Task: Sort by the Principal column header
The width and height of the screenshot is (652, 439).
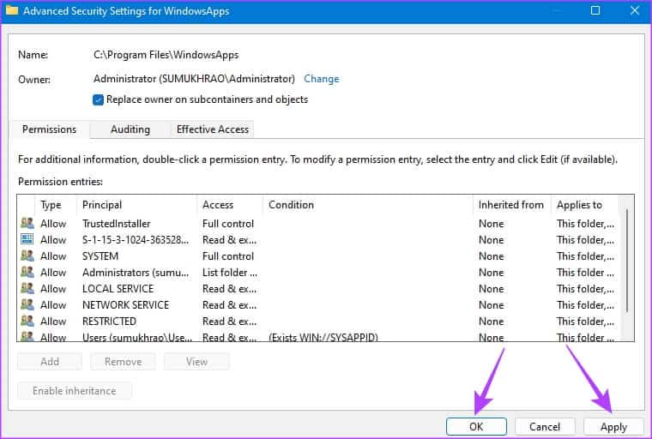Action: point(136,205)
